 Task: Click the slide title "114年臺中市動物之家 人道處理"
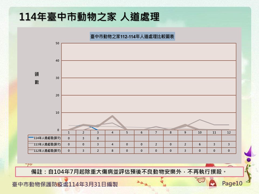pyautogui.click(x=89, y=17)
